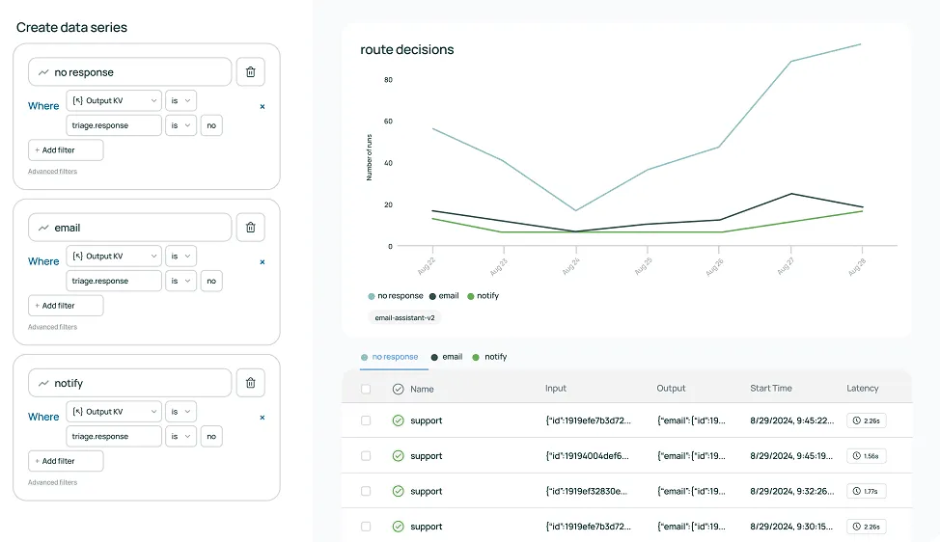Click green success icon on first support row
940x542 pixels.
point(398,420)
